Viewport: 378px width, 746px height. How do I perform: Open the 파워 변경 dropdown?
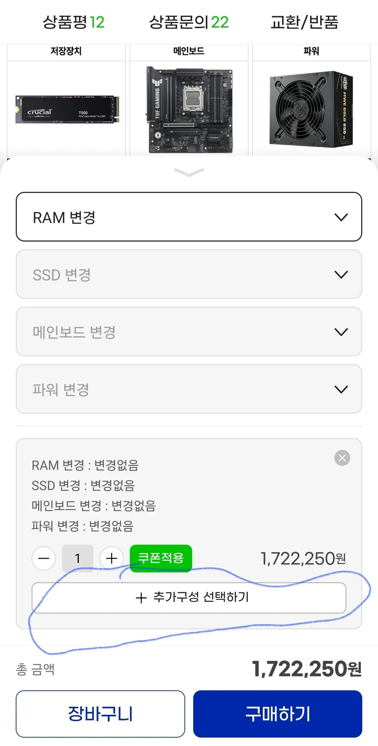click(189, 389)
